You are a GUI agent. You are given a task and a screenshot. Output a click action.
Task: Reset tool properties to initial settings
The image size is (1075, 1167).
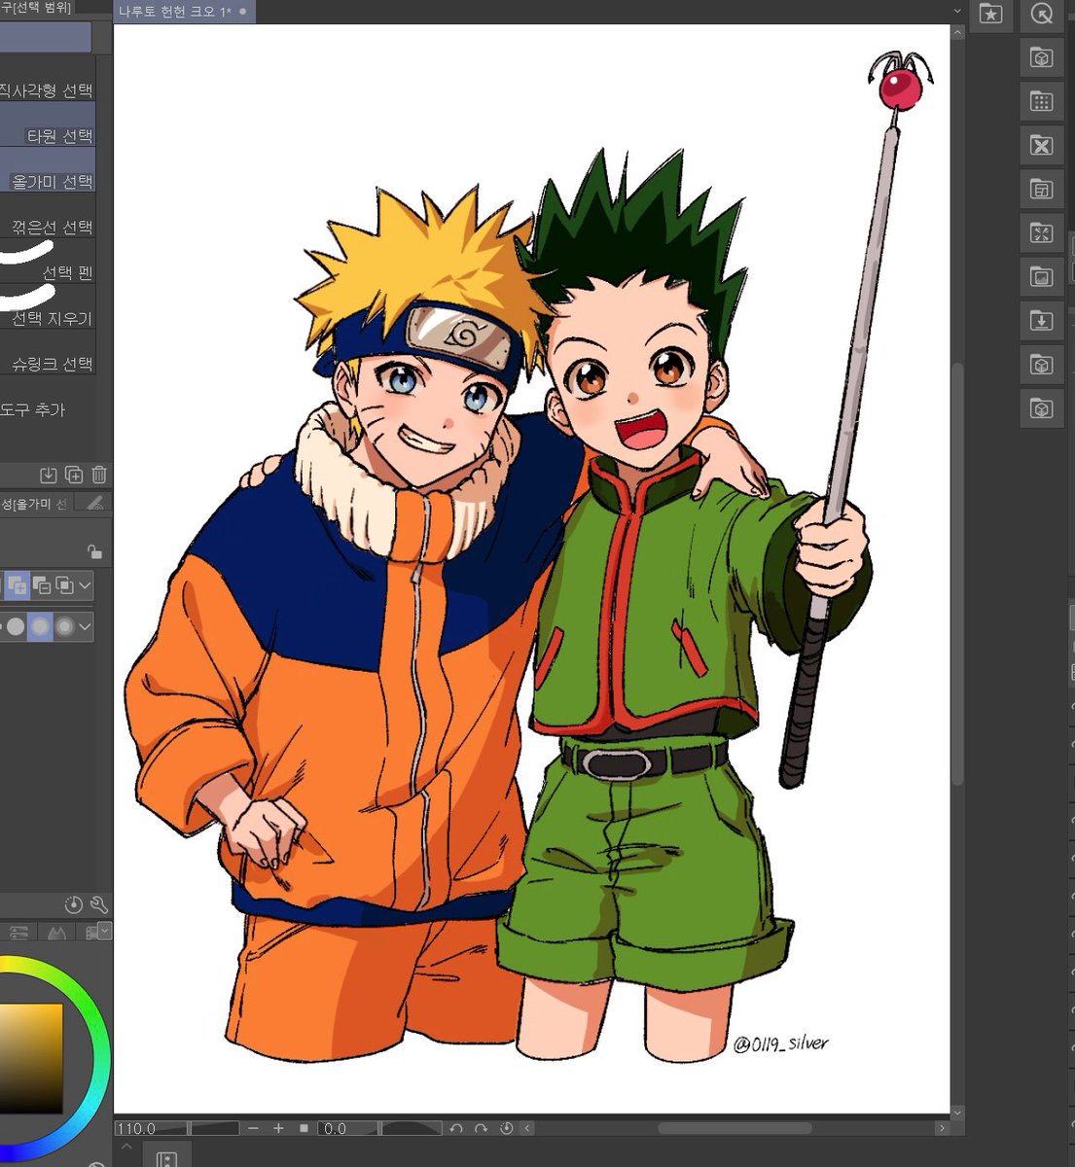click(74, 904)
